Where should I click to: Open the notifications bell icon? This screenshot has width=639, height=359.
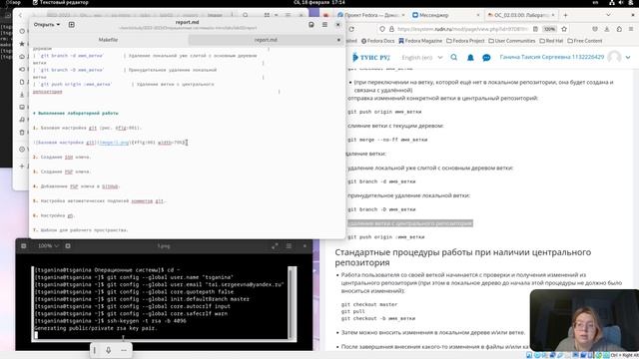470,58
